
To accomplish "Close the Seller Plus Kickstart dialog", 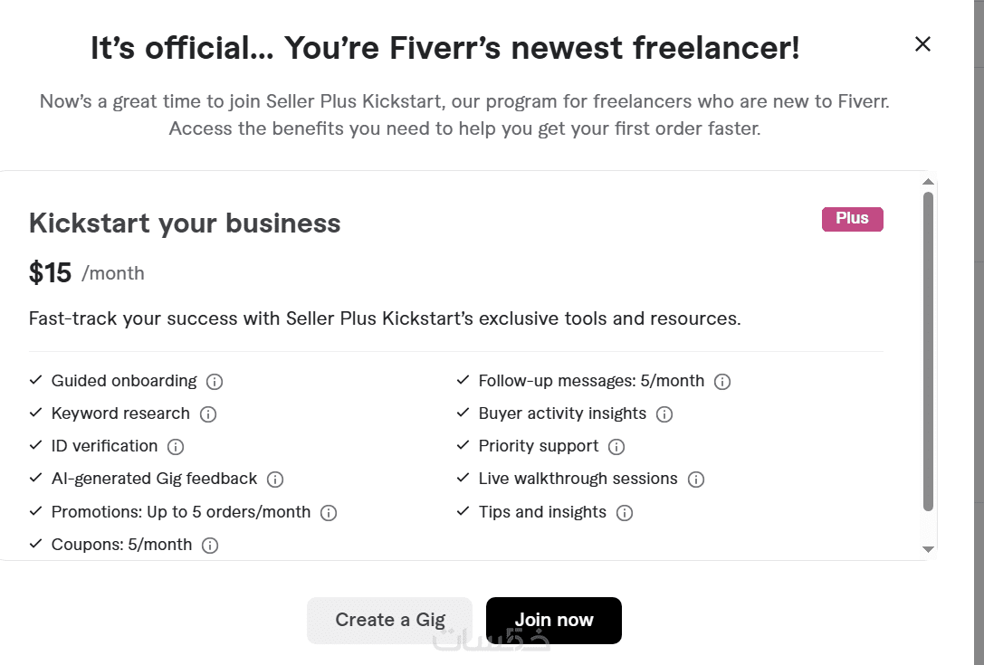I will coord(922,43).
